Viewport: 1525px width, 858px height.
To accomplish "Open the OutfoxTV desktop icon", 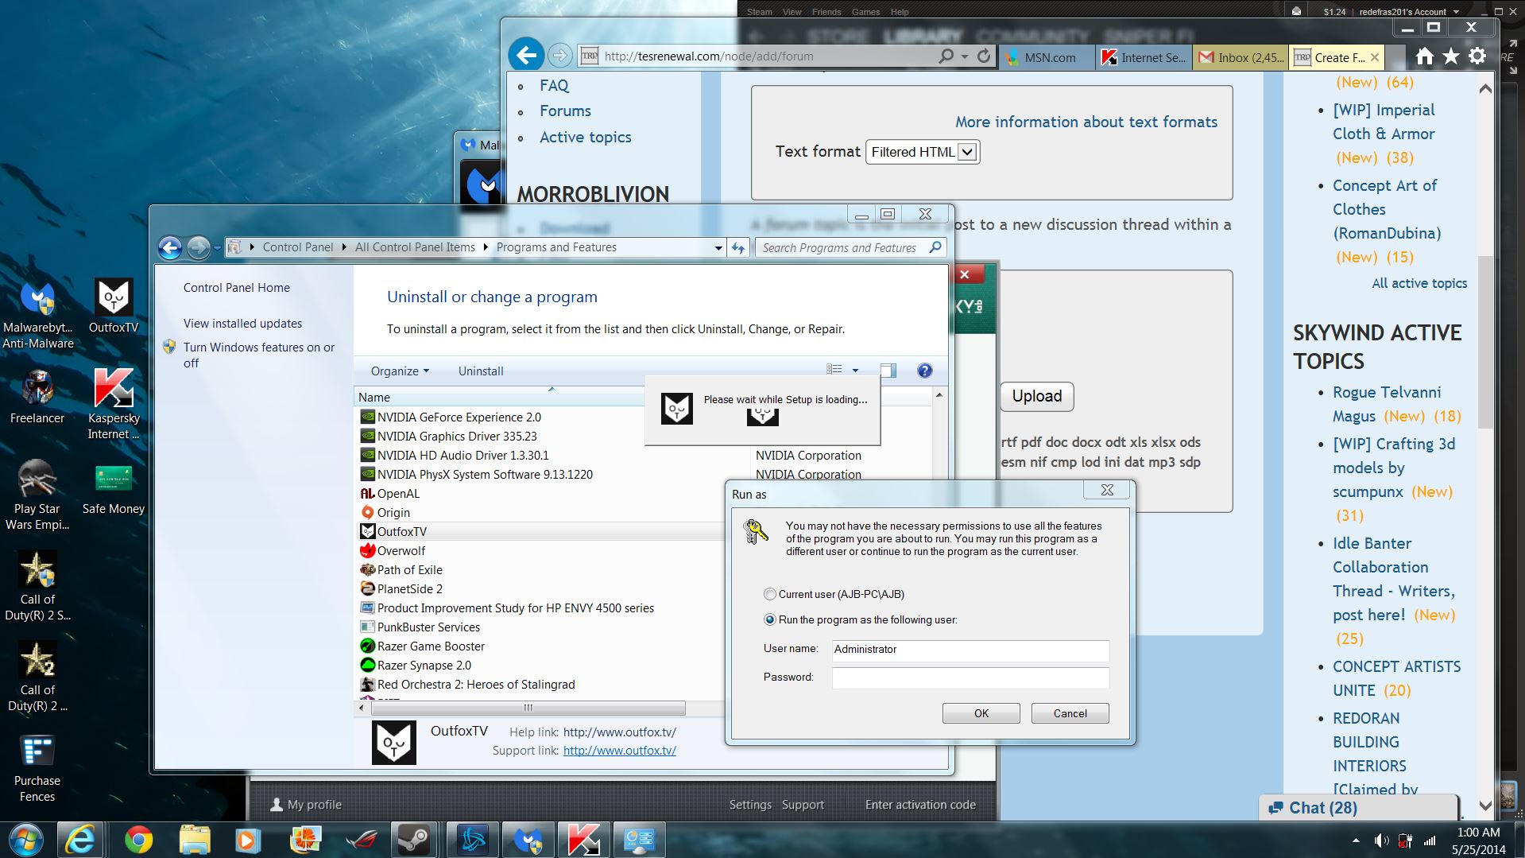I will point(114,306).
